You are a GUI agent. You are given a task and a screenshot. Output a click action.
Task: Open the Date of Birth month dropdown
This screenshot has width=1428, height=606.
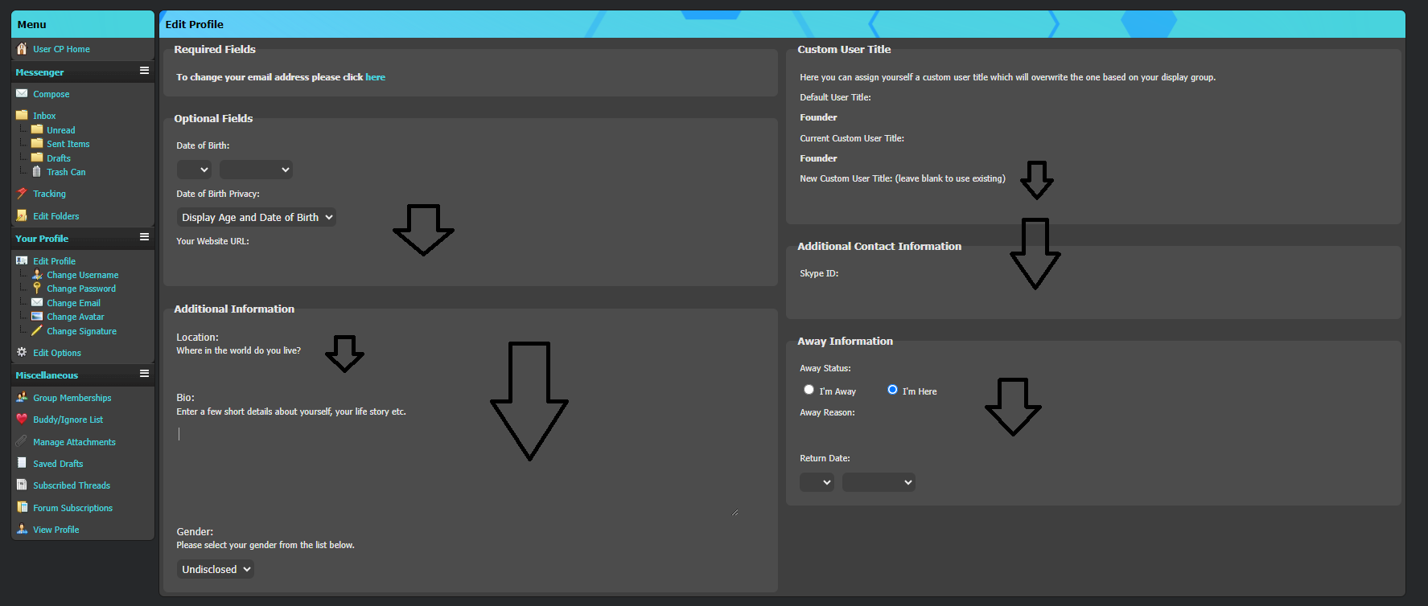256,170
